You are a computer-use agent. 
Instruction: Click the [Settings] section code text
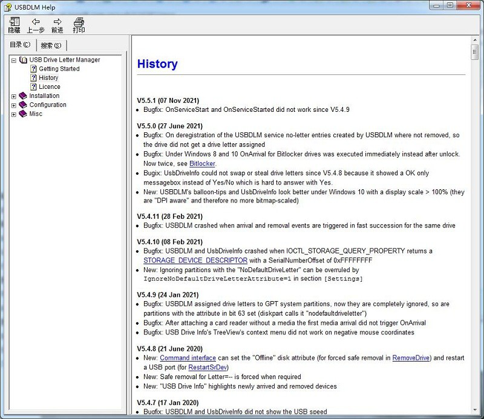pos(343,279)
